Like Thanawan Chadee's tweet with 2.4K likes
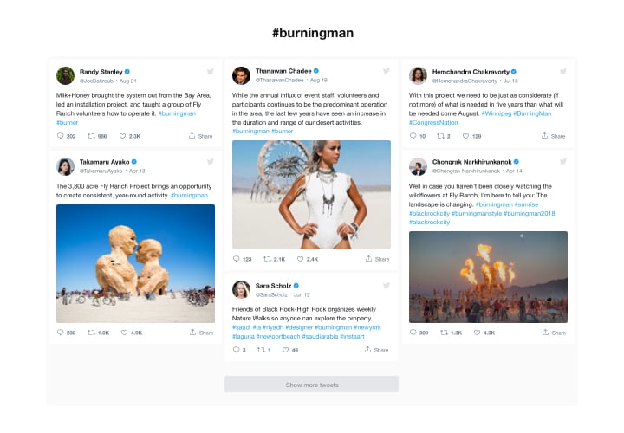Image resolution: width=624 pixels, height=433 pixels. 300,259
